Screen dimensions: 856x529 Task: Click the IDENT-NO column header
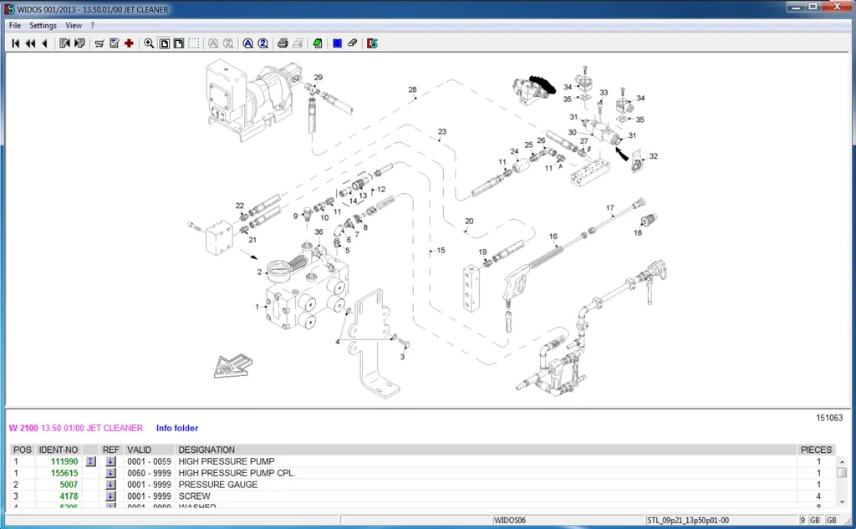click(x=59, y=450)
